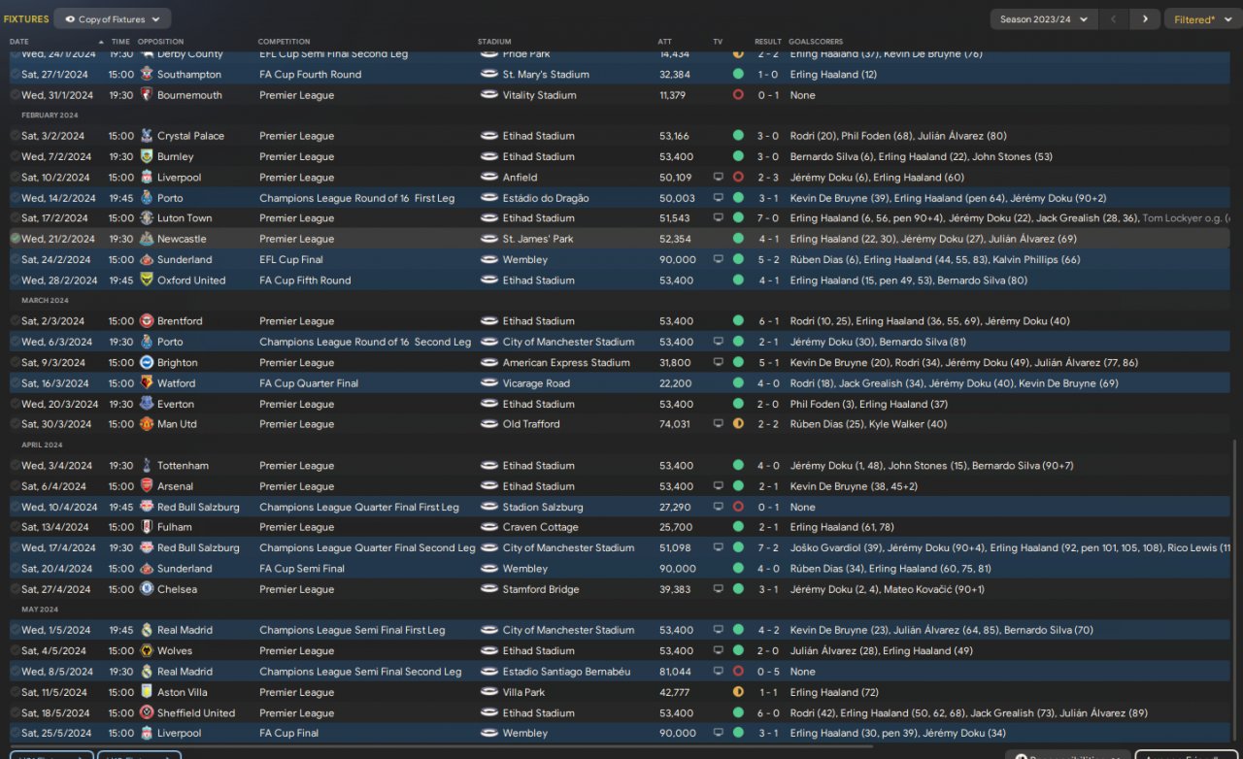Click the Brentford club badge
The height and width of the screenshot is (759, 1243).
(147, 321)
